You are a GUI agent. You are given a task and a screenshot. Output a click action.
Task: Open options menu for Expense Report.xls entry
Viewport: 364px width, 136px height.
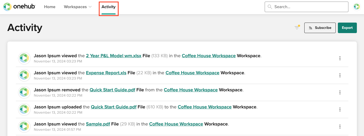coord(340,75)
